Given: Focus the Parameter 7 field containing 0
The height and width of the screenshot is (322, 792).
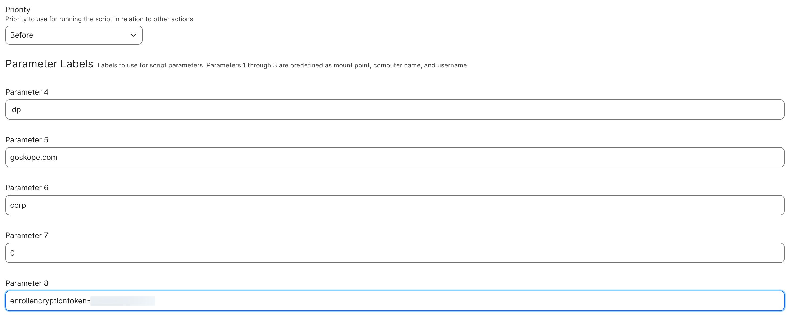Looking at the screenshot, I should click(395, 253).
